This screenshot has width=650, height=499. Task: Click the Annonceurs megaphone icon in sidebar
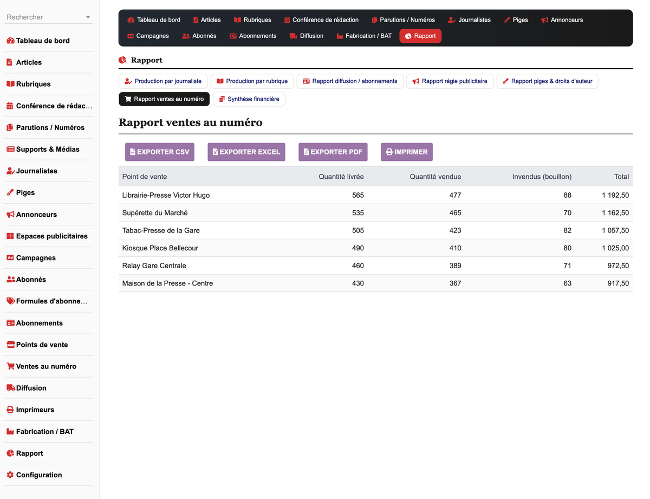click(10, 215)
